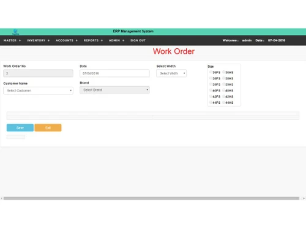This screenshot has height=229, width=306.
Task: Expand the plus icon beside INVENTORY
Action: coord(48,40)
